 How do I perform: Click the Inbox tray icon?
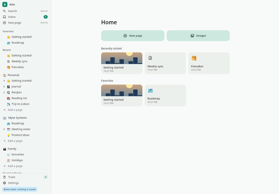[x=4, y=17]
